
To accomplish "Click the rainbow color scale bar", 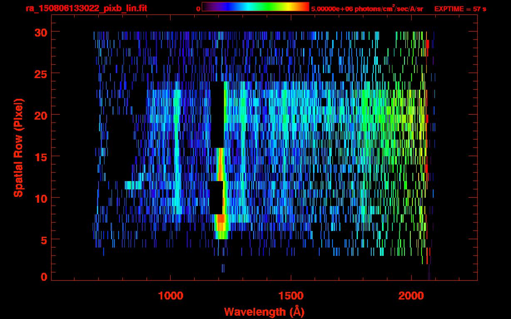I will 255,7.
